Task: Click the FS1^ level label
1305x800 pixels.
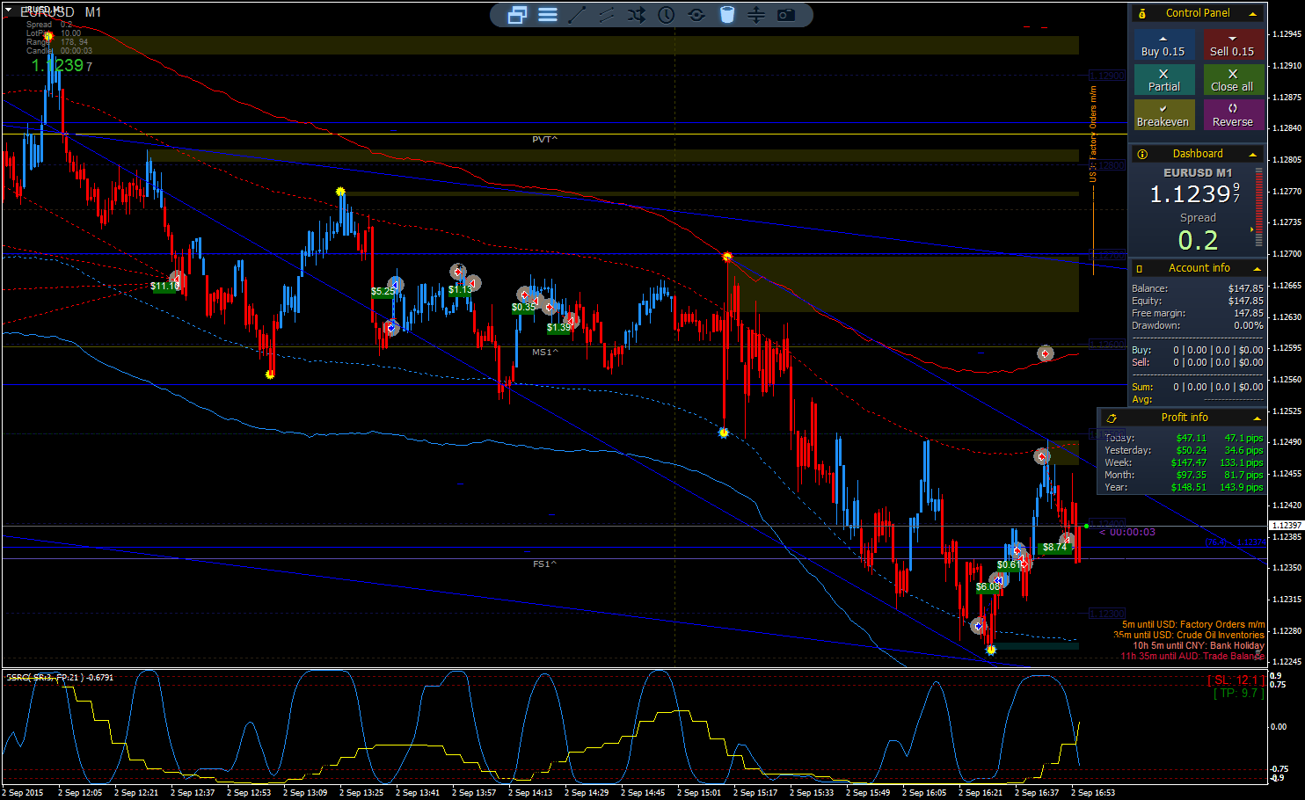Action: [544, 564]
